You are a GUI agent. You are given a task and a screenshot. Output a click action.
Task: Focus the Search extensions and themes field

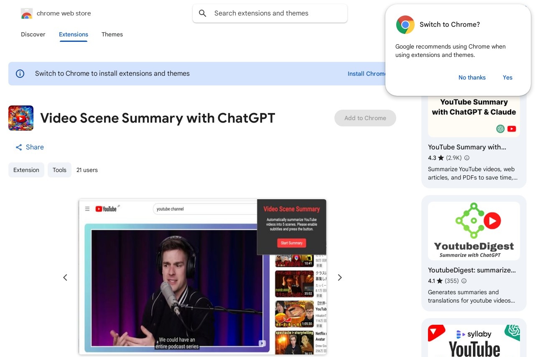tap(270, 13)
